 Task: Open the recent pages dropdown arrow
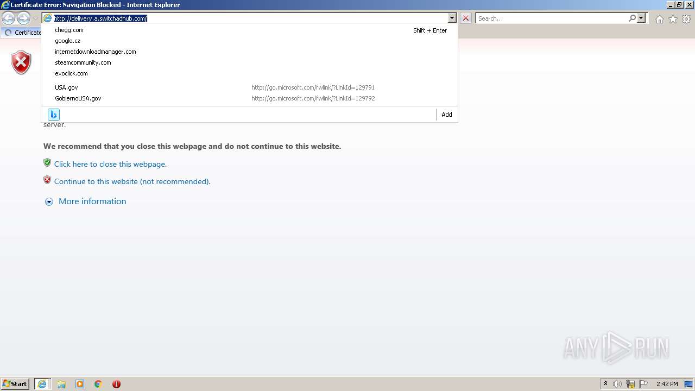[x=35, y=18]
